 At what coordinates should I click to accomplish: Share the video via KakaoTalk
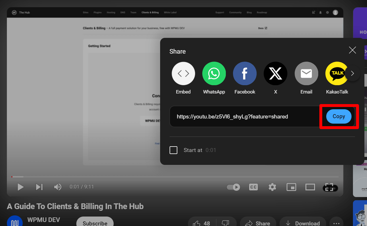(337, 73)
